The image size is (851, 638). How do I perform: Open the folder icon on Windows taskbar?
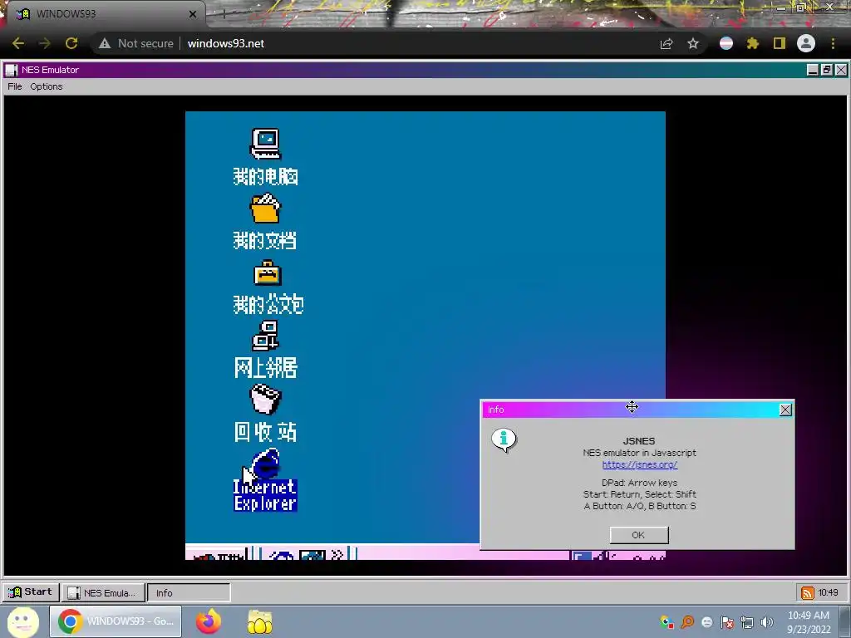click(260, 621)
